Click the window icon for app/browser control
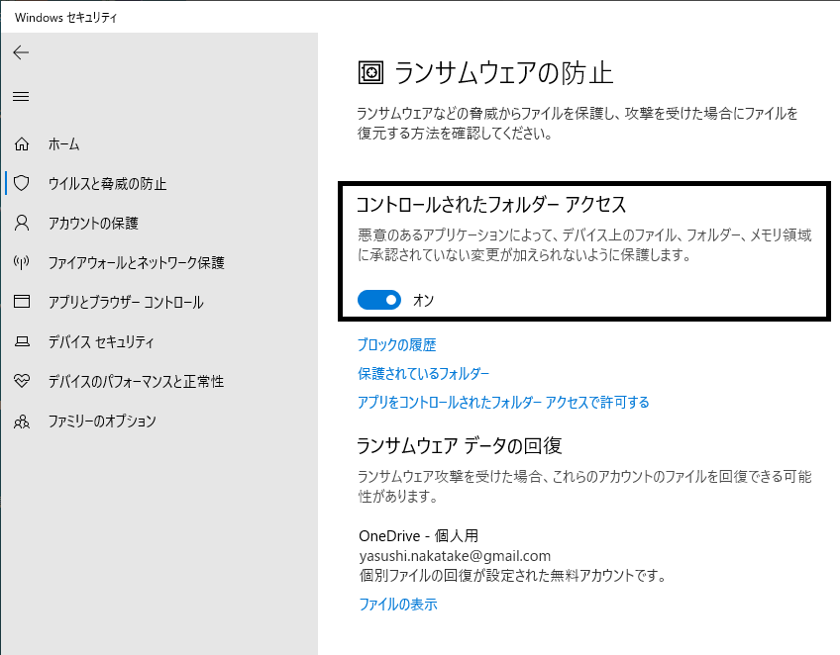The image size is (840, 655). [x=22, y=301]
